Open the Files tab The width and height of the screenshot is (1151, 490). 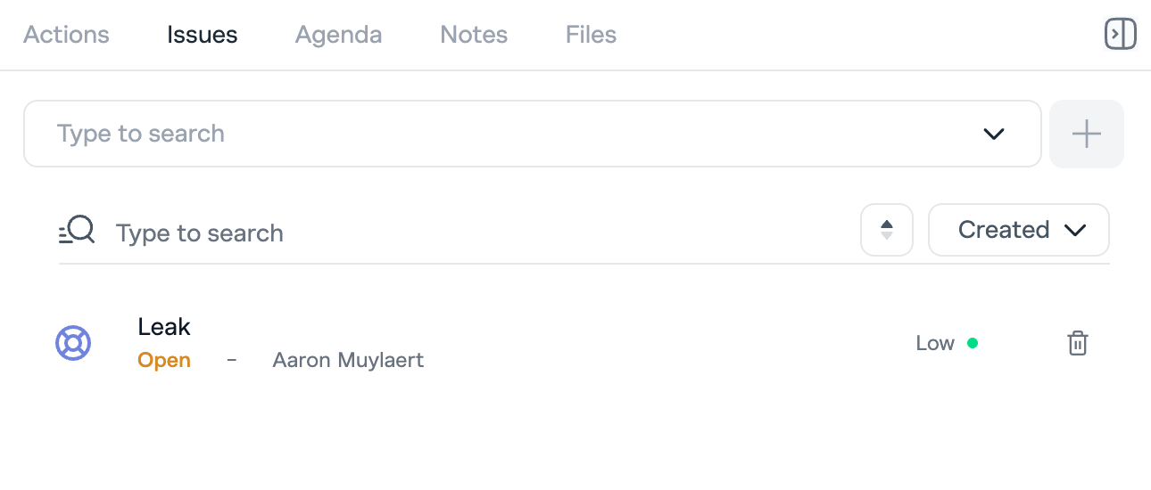tap(591, 35)
